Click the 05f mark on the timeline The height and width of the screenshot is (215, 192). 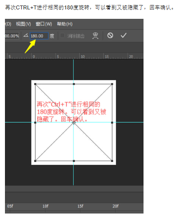pyautogui.click(x=10, y=206)
